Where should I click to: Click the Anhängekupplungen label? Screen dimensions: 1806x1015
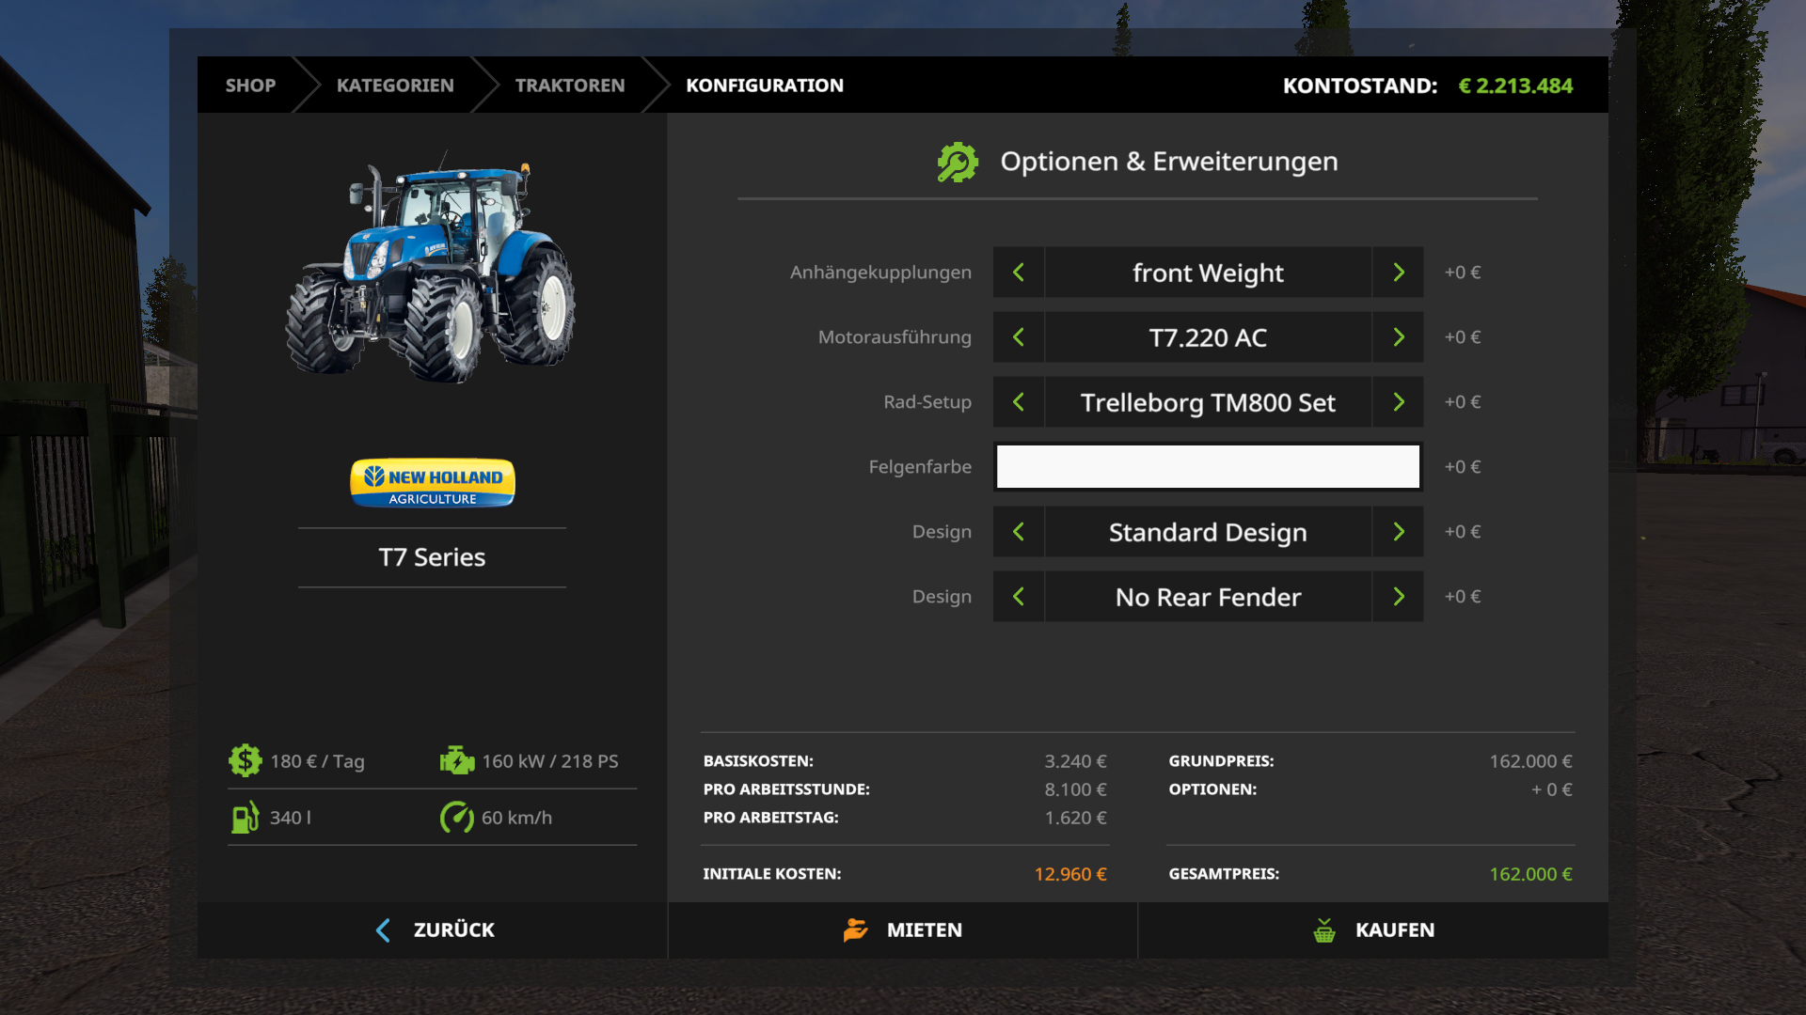(x=880, y=273)
